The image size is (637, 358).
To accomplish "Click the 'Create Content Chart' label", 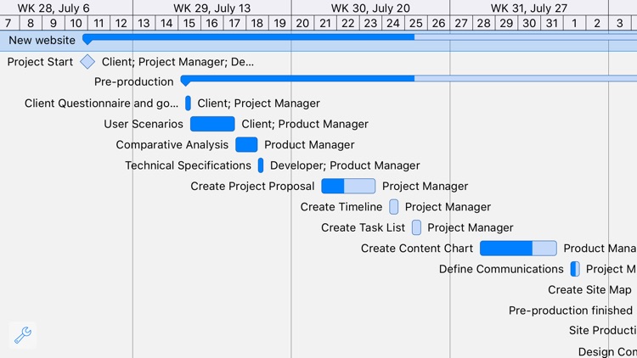I will click(417, 248).
